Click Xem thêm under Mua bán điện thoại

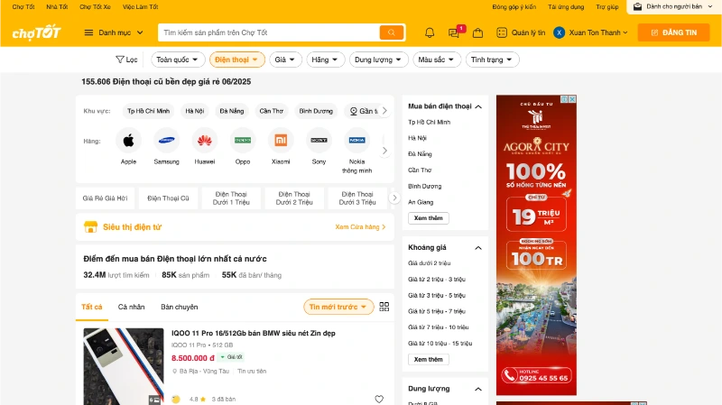pos(428,218)
